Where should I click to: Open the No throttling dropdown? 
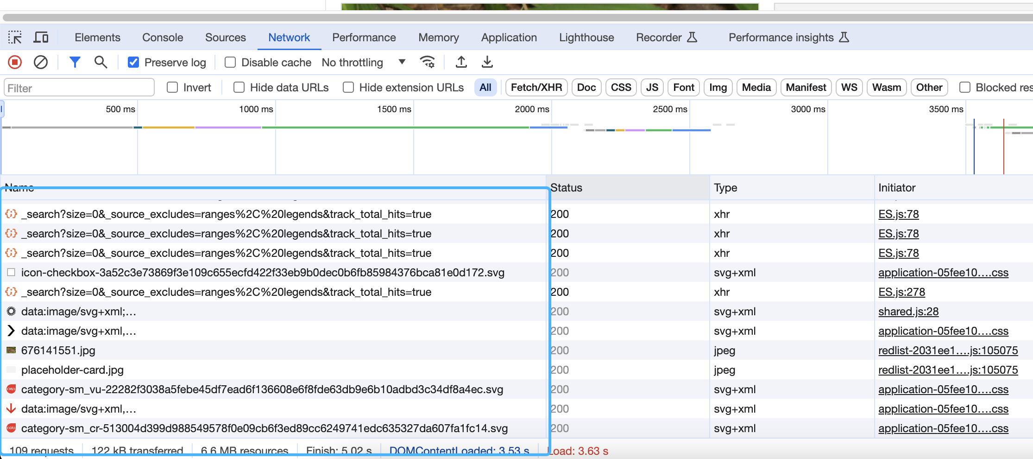pyautogui.click(x=363, y=63)
